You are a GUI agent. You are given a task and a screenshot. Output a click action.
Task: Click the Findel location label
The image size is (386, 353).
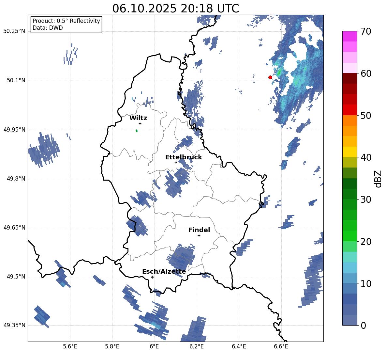pyautogui.click(x=199, y=230)
